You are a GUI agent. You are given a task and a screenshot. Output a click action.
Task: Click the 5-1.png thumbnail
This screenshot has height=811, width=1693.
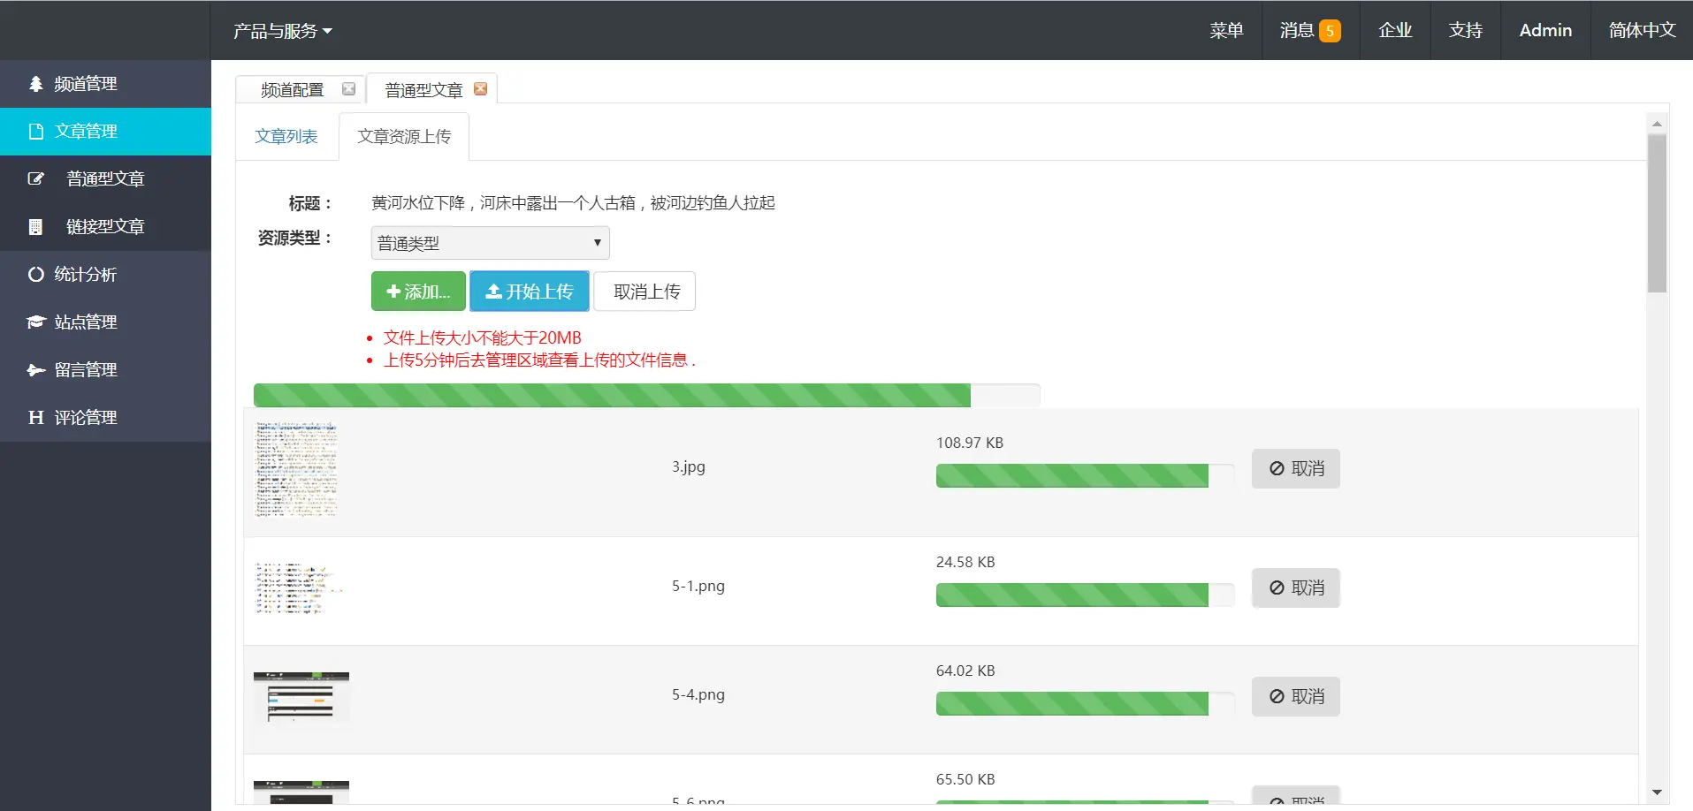tap(298, 588)
